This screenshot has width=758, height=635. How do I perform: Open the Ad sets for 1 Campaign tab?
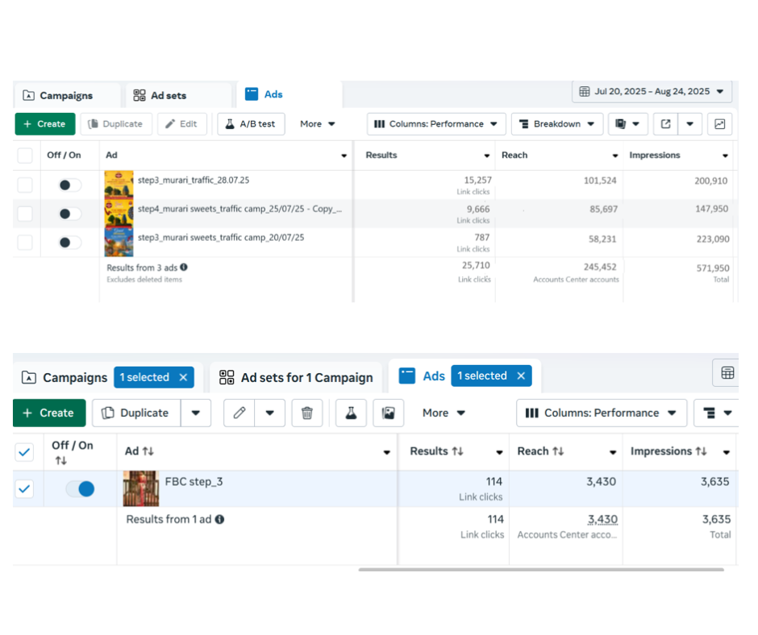(297, 377)
